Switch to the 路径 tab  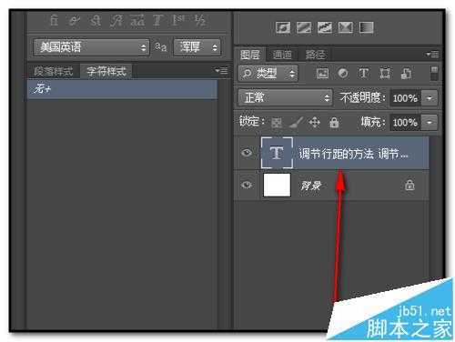click(316, 55)
